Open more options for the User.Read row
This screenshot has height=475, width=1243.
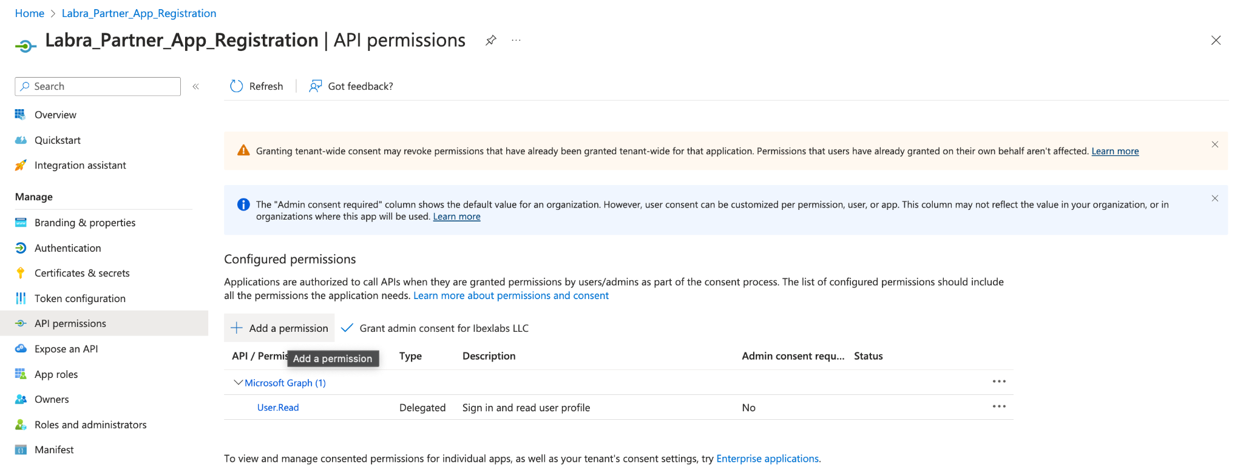999,406
